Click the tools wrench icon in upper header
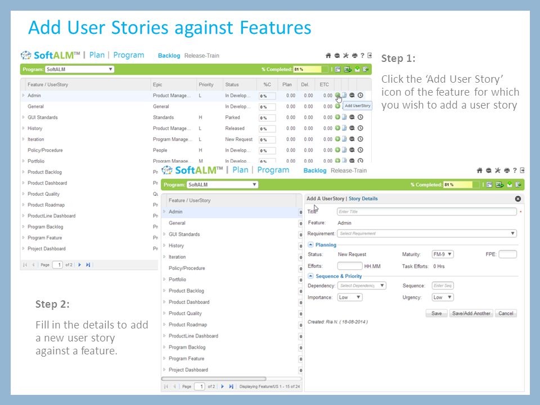The height and width of the screenshot is (405, 540). (346, 56)
